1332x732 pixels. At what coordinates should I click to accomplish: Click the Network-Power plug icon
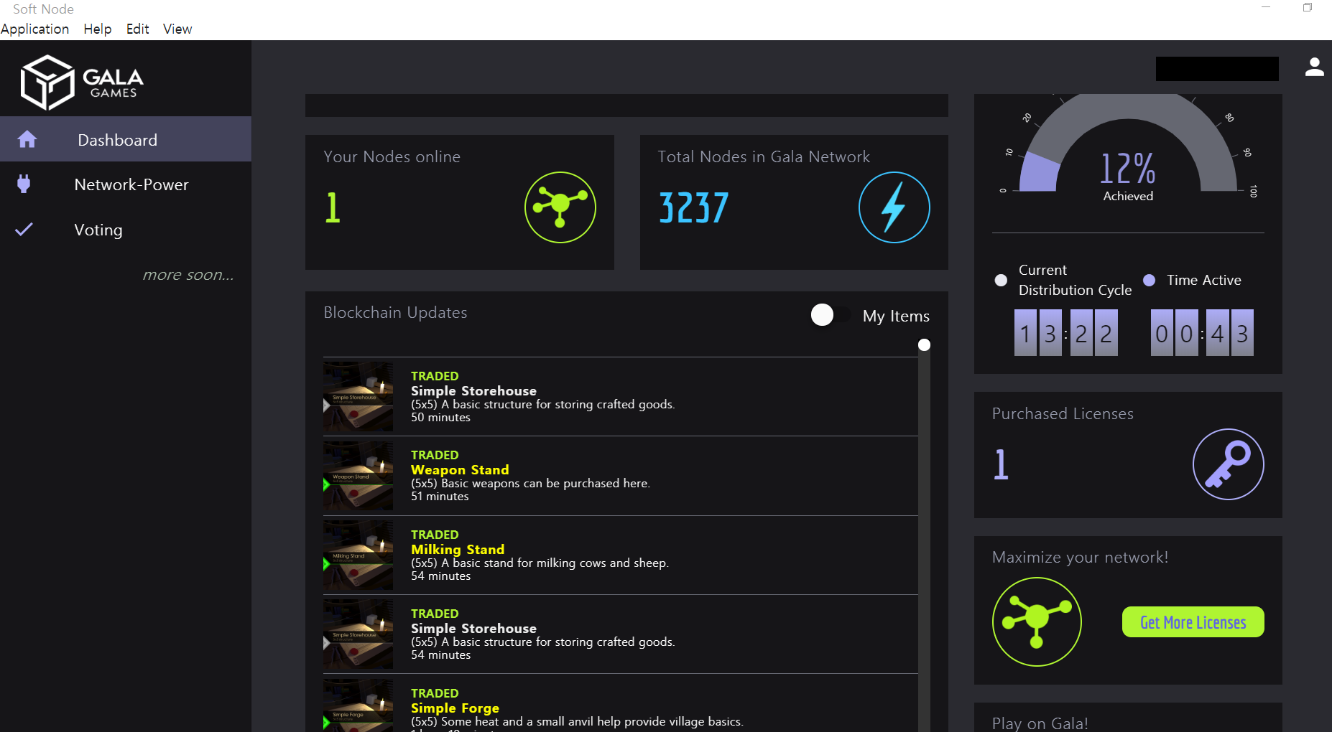[24, 184]
